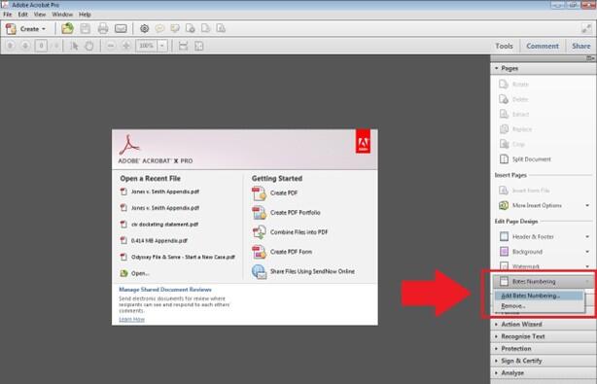Click Share Files Using SendNow Online
This screenshot has width=597, height=384.
point(303,272)
